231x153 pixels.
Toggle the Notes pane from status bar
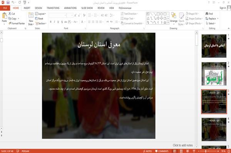(x=147, y=151)
